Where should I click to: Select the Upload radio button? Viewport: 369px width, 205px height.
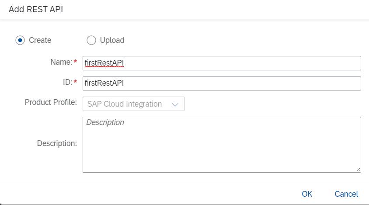[x=91, y=40]
